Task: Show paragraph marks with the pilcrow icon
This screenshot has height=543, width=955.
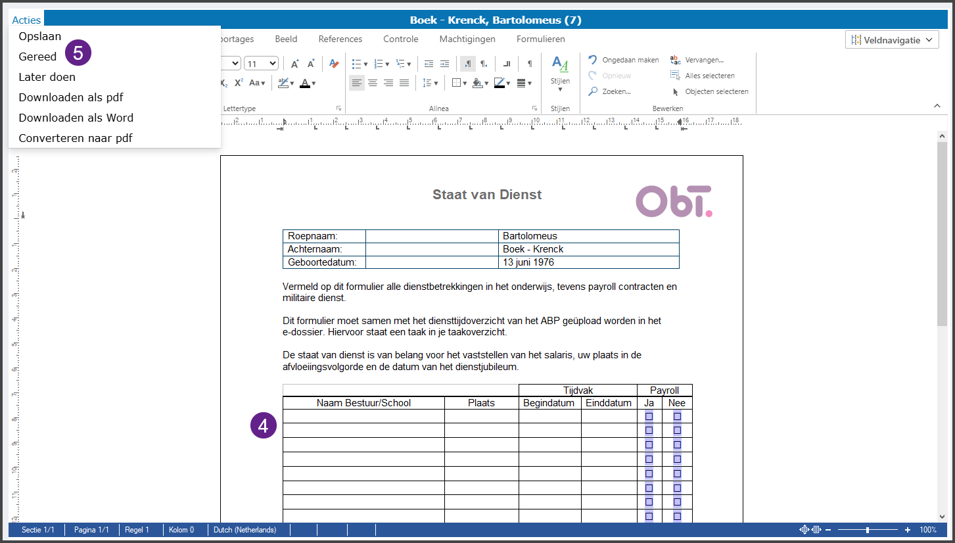Action: click(530, 64)
